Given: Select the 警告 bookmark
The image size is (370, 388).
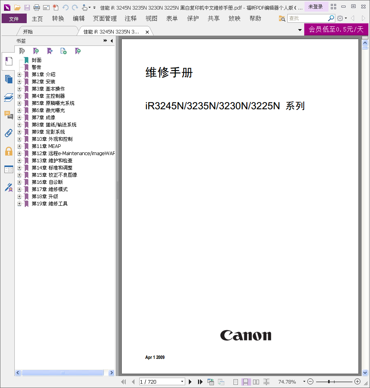Looking at the screenshot, I should point(36,67).
